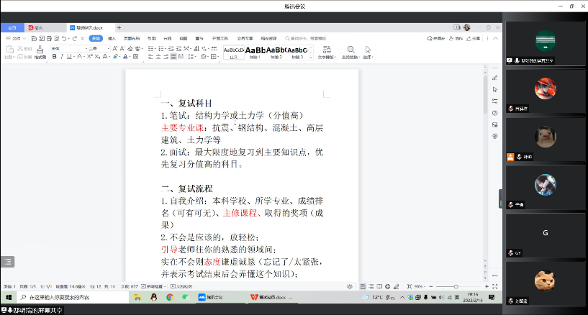Viewport: 588px width, 315px height.
Task: Click the italic formatting icon
Action: point(63,56)
